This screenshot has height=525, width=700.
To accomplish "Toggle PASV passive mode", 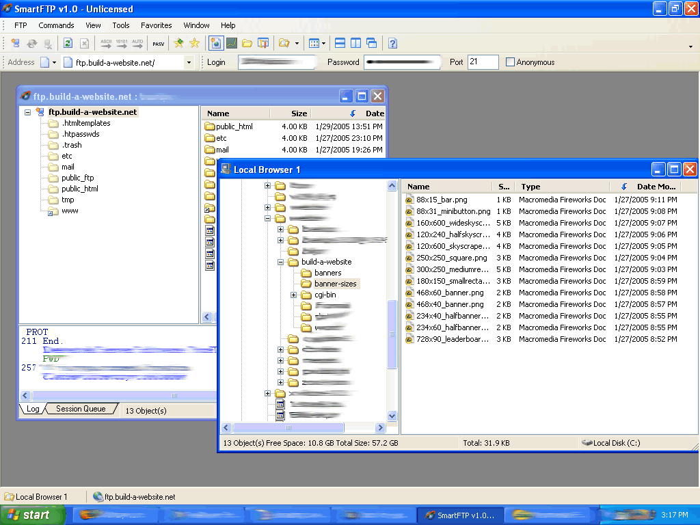I will (158, 44).
